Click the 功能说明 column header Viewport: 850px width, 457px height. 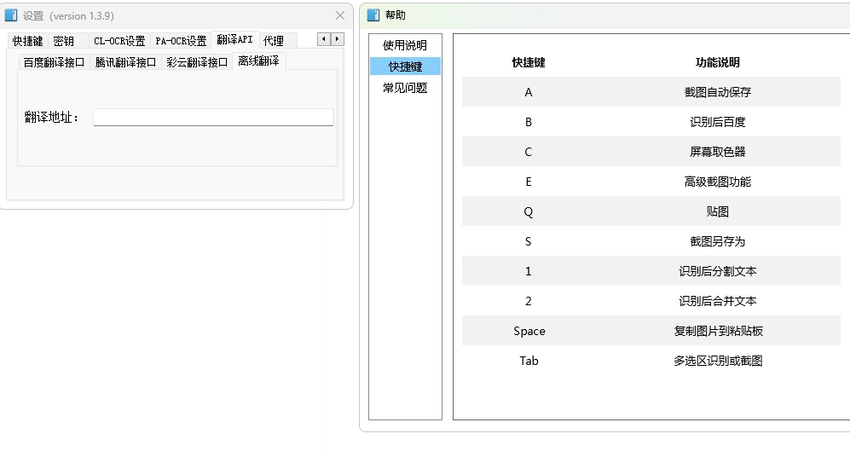point(717,62)
